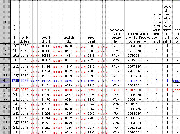This screenshot has height=134, width=180.
Task: Select the cell containing 10800
Action: 46,46
